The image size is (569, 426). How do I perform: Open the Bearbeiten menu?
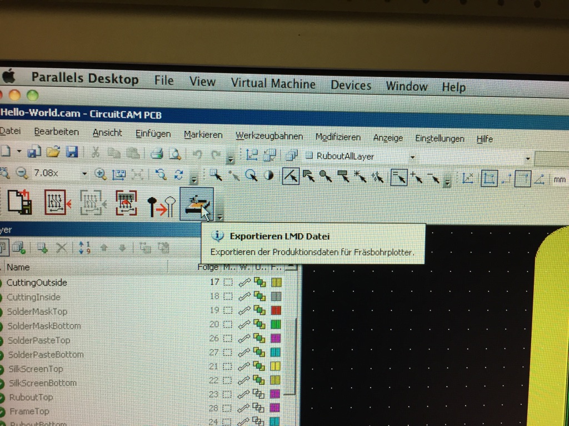point(56,132)
